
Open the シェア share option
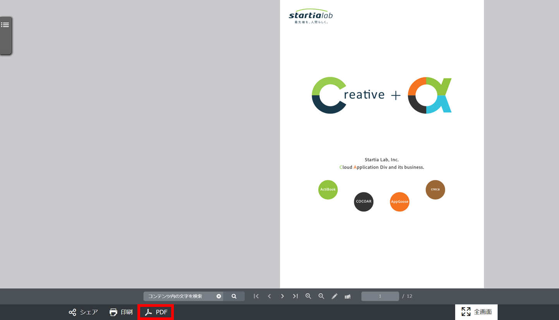[x=83, y=312]
